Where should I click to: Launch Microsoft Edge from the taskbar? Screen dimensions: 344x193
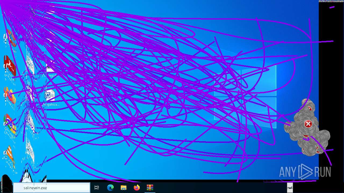(x=110, y=188)
